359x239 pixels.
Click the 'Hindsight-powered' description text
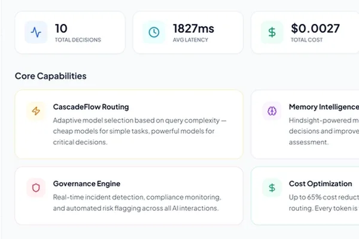point(324,131)
